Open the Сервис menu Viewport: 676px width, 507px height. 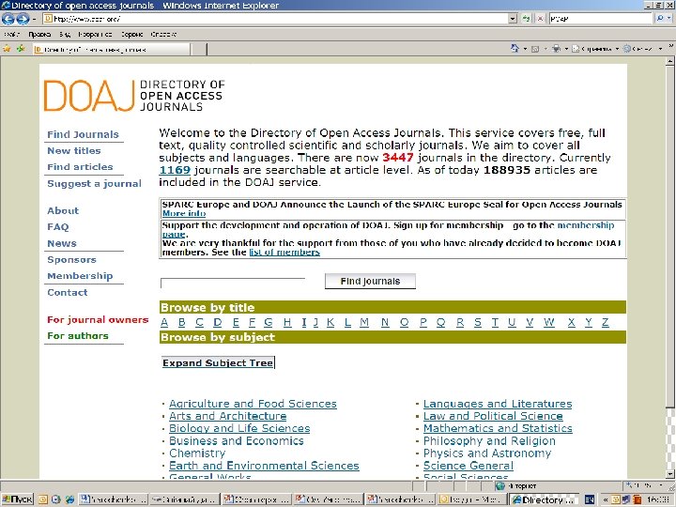click(x=132, y=34)
